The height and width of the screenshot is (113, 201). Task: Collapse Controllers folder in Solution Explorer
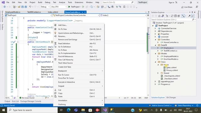tap(155, 40)
